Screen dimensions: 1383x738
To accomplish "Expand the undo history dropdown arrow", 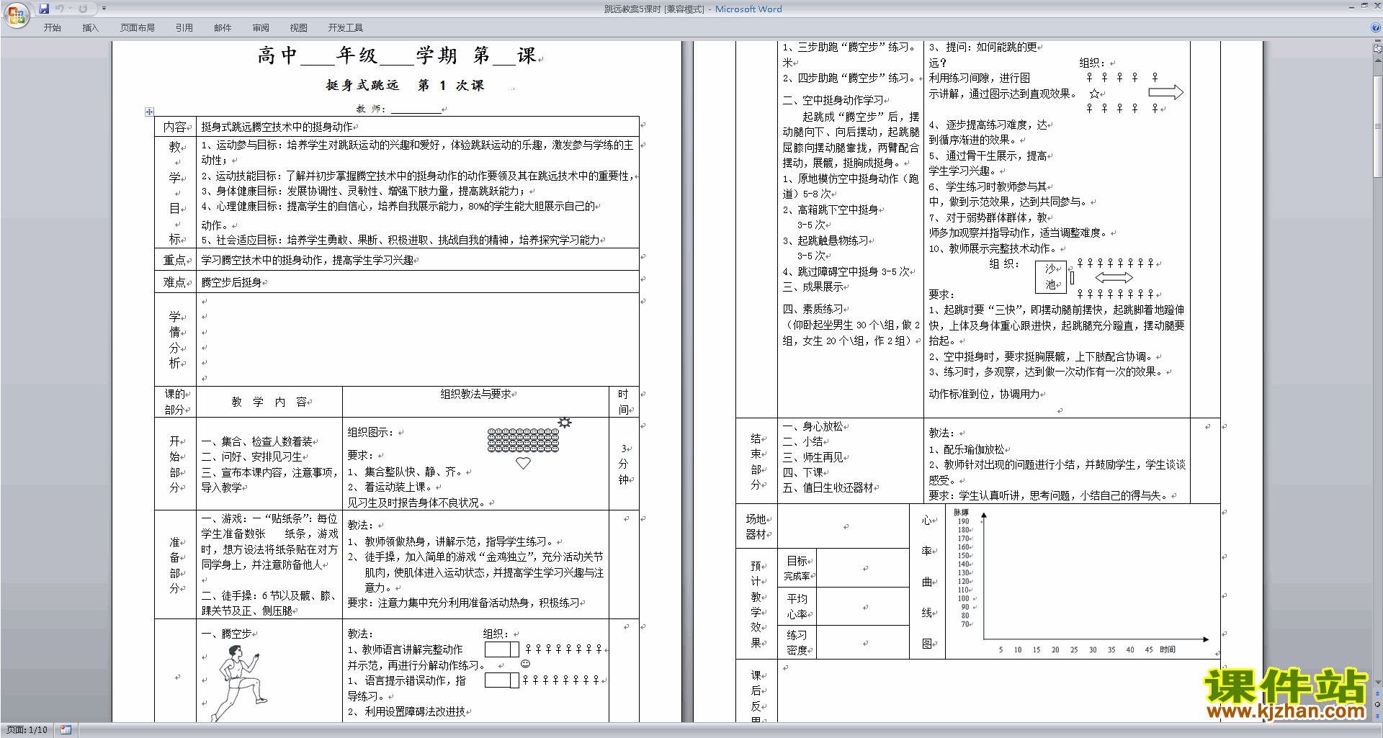I will [x=70, y=9].
